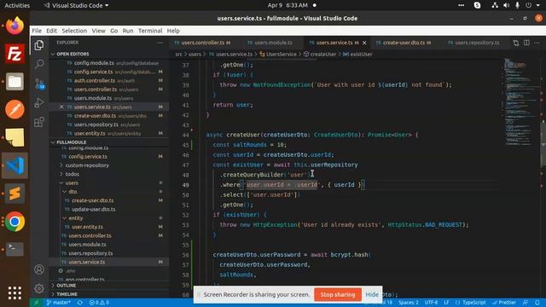
Task: Expand the custom-repository folder
Action: pos(87,165)
